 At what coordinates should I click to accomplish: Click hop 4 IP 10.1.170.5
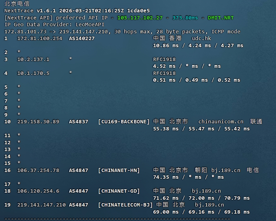tap(33, 73)
